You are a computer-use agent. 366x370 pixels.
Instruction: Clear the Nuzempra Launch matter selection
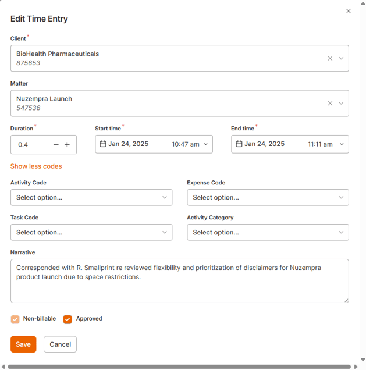330,103
